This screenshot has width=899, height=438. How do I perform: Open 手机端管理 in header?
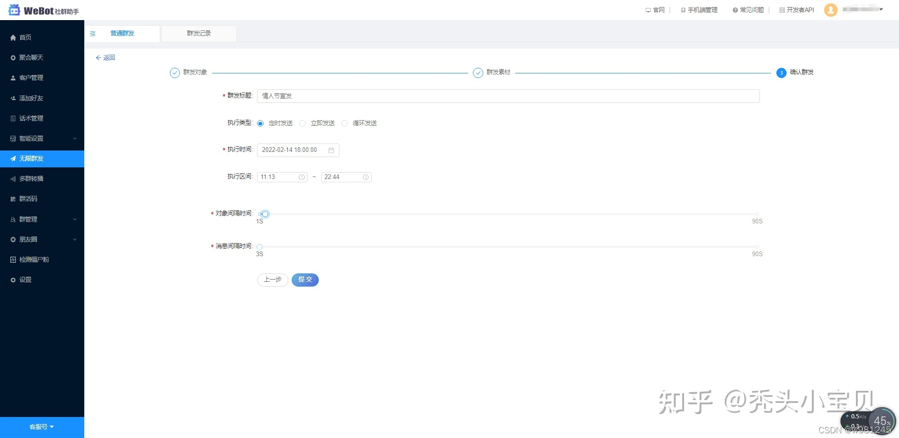point(699,10)
